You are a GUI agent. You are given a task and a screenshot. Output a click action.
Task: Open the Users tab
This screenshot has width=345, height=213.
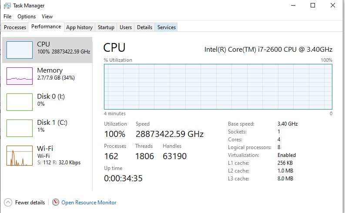(126, 27)
